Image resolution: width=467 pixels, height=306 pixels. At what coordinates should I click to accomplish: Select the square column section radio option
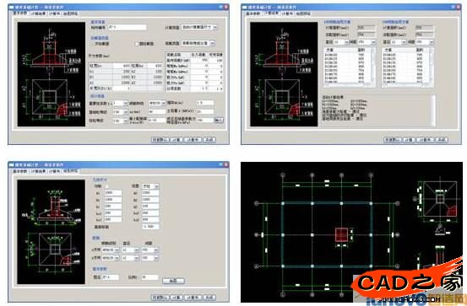pyautogui.click(x=100, y=44)
